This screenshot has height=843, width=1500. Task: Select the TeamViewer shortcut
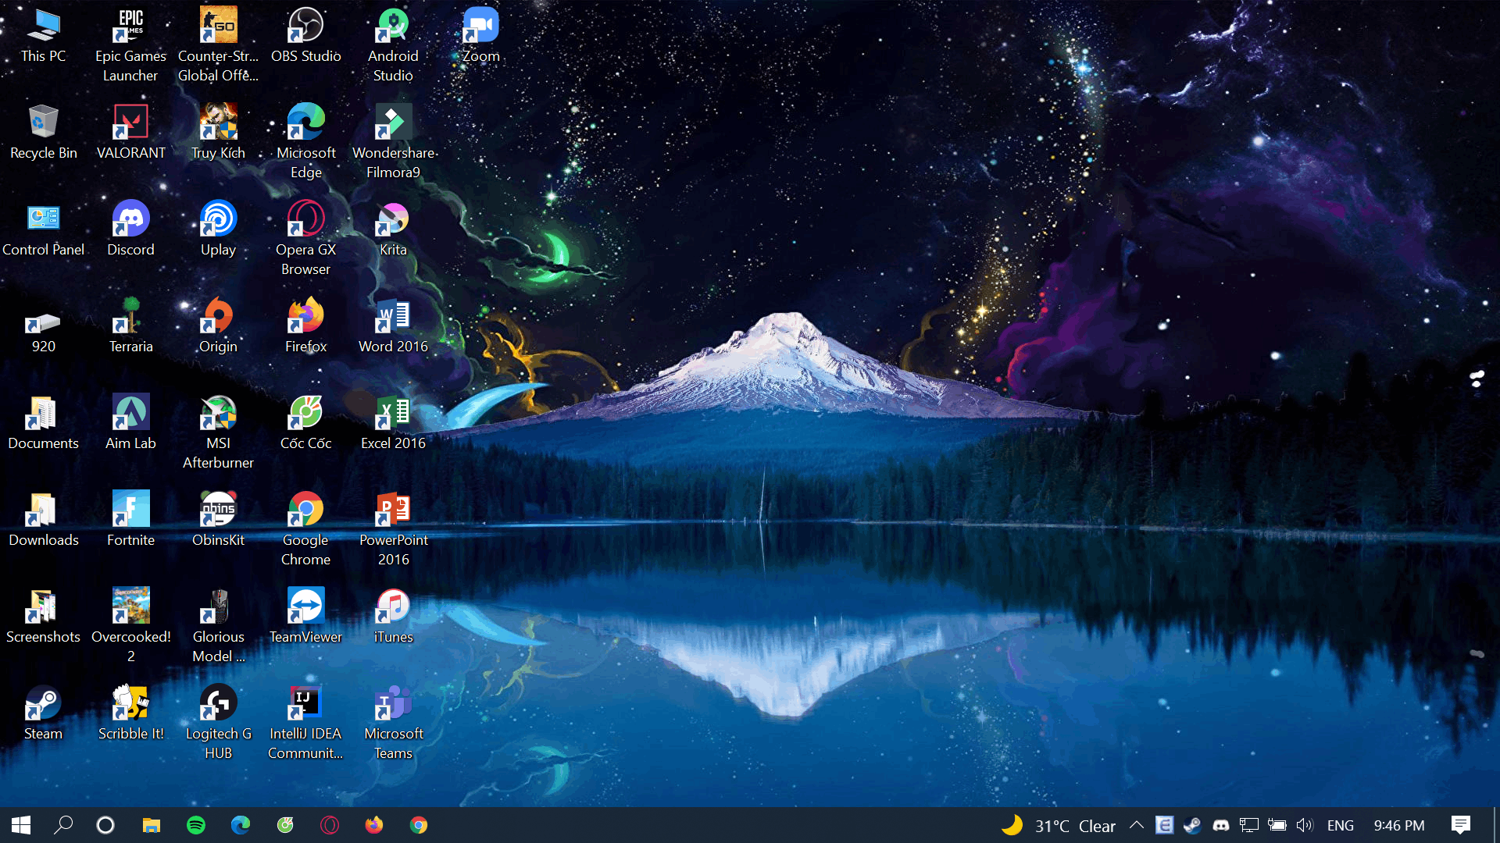pos(305,617)
